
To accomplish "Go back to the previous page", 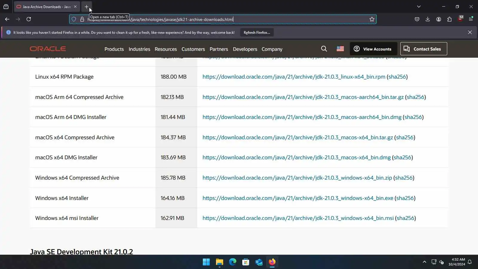I will (7, 19).
